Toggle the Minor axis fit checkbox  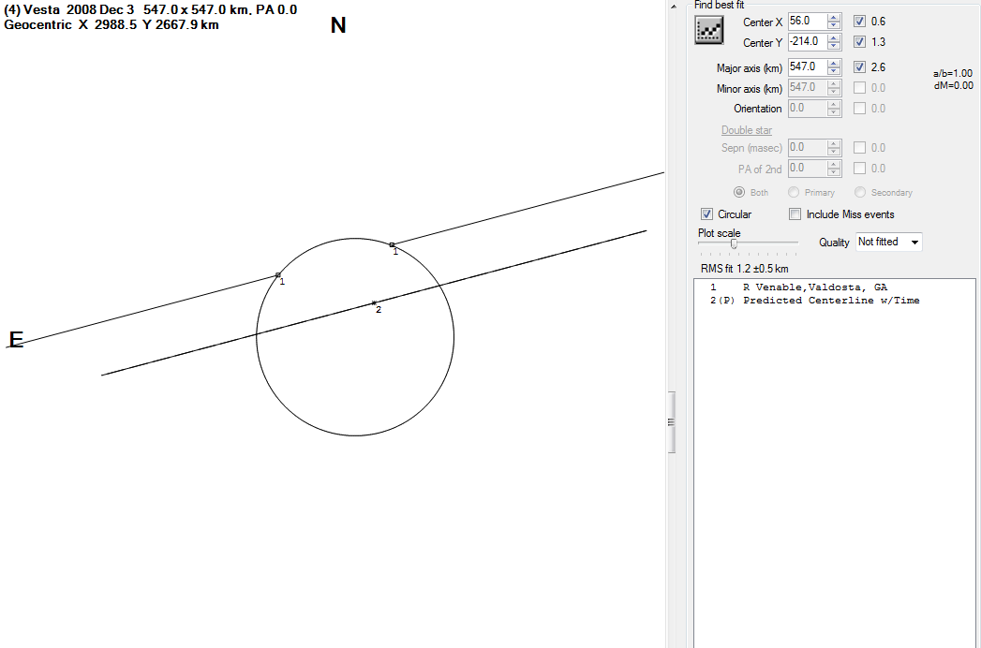[x=859, y=88]
